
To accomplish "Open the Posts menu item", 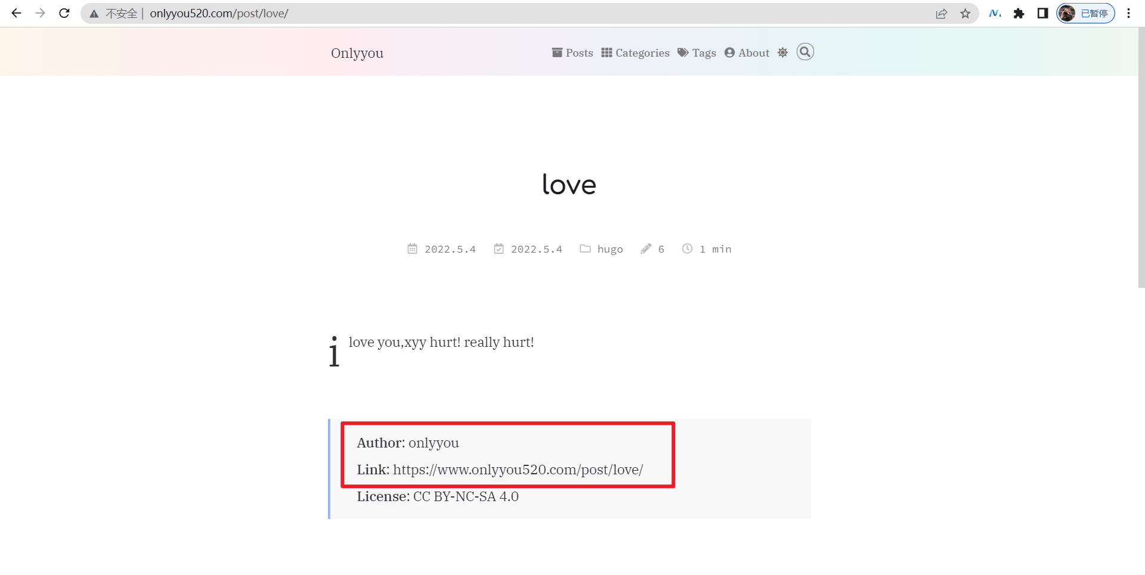I will pyautogui.click(x=572, y=53).
